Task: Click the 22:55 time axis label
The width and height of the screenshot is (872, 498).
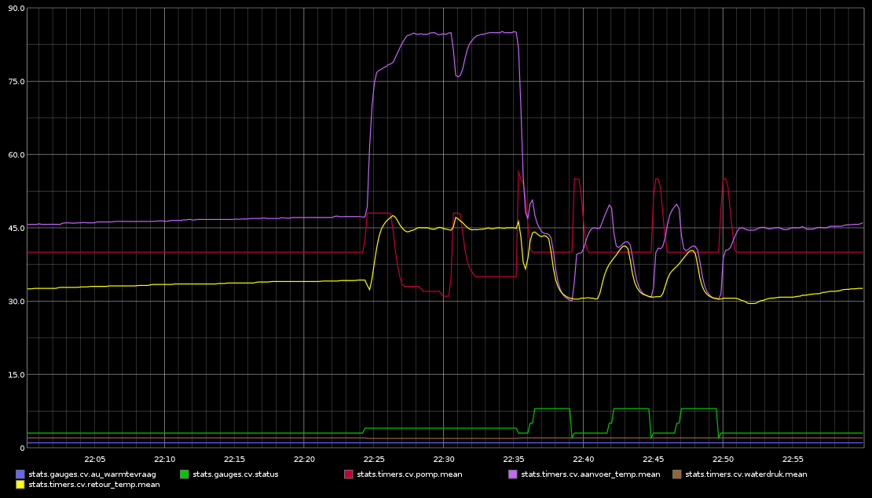Action: 793,459
